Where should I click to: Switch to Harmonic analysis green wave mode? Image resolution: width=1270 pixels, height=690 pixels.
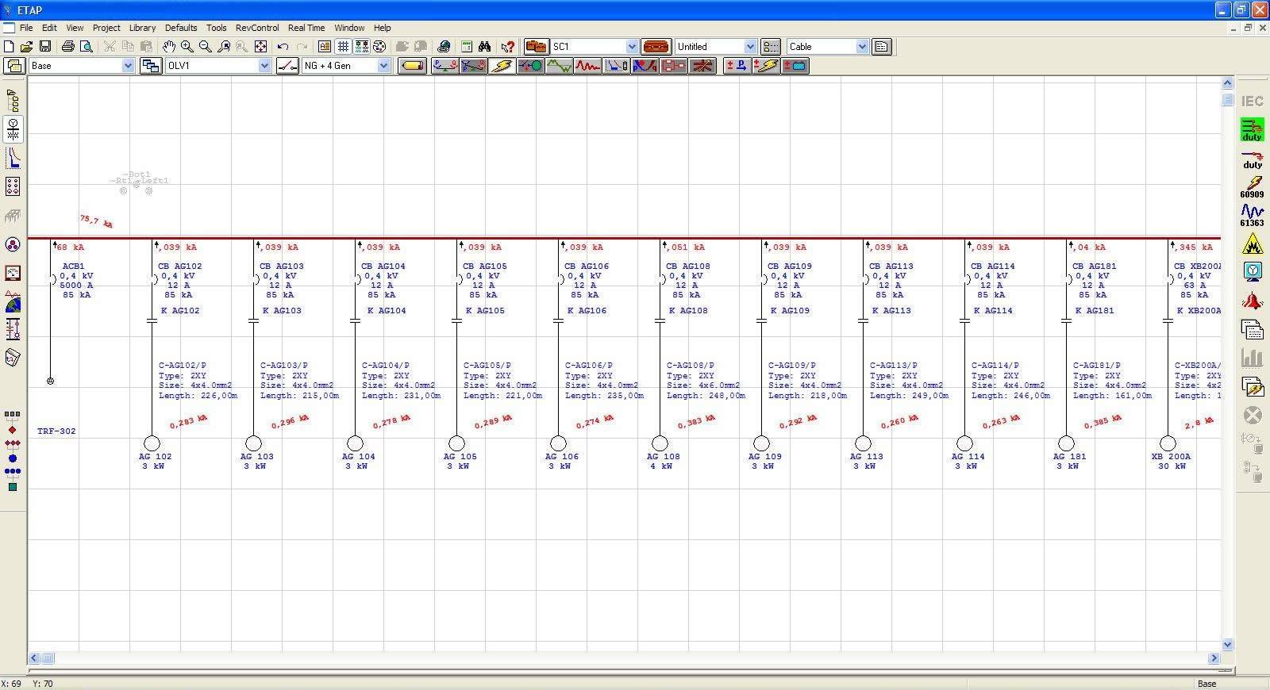coord(559,66)
